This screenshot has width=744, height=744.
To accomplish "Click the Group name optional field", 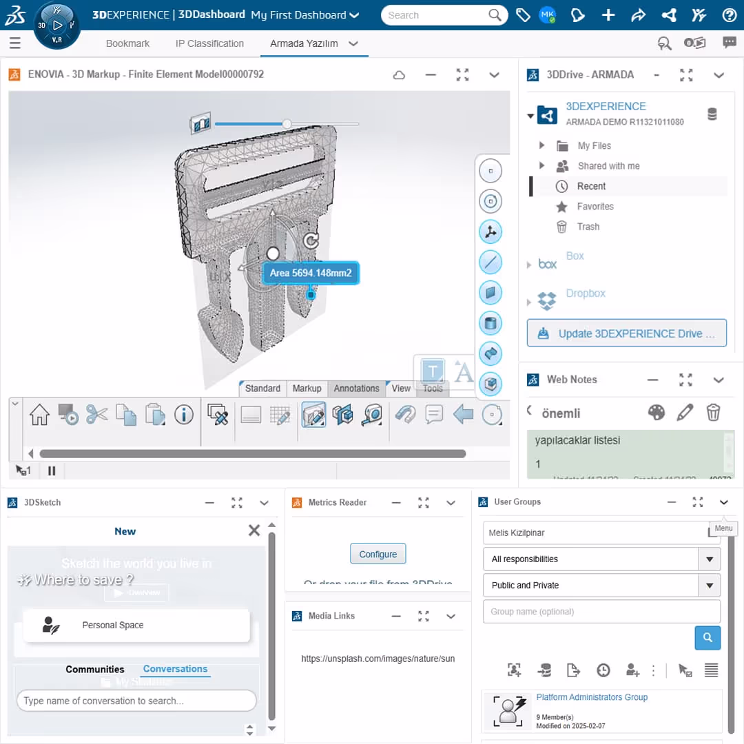I will pyautogui.click(x=601, y=612).
